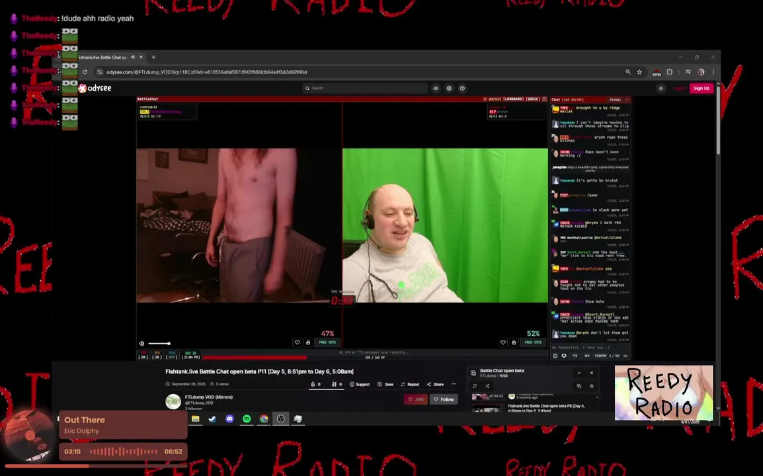Image resolution: width=763 pixels, height=476 pixels.
Task: Open a new browser tab
Action: pyautogui.click(x=154, y=57)
